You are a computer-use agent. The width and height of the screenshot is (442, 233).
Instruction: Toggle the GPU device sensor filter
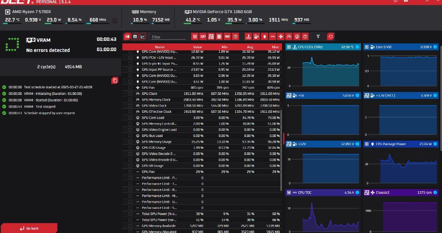click(203, 36)
